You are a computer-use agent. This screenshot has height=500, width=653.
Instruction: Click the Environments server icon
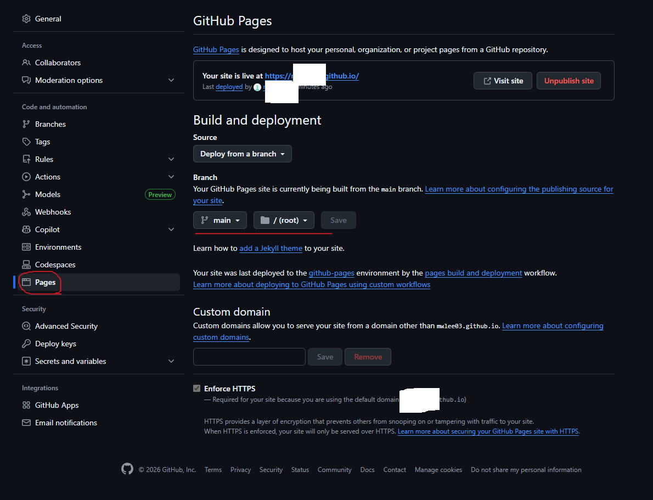click(x=26, y=247)
